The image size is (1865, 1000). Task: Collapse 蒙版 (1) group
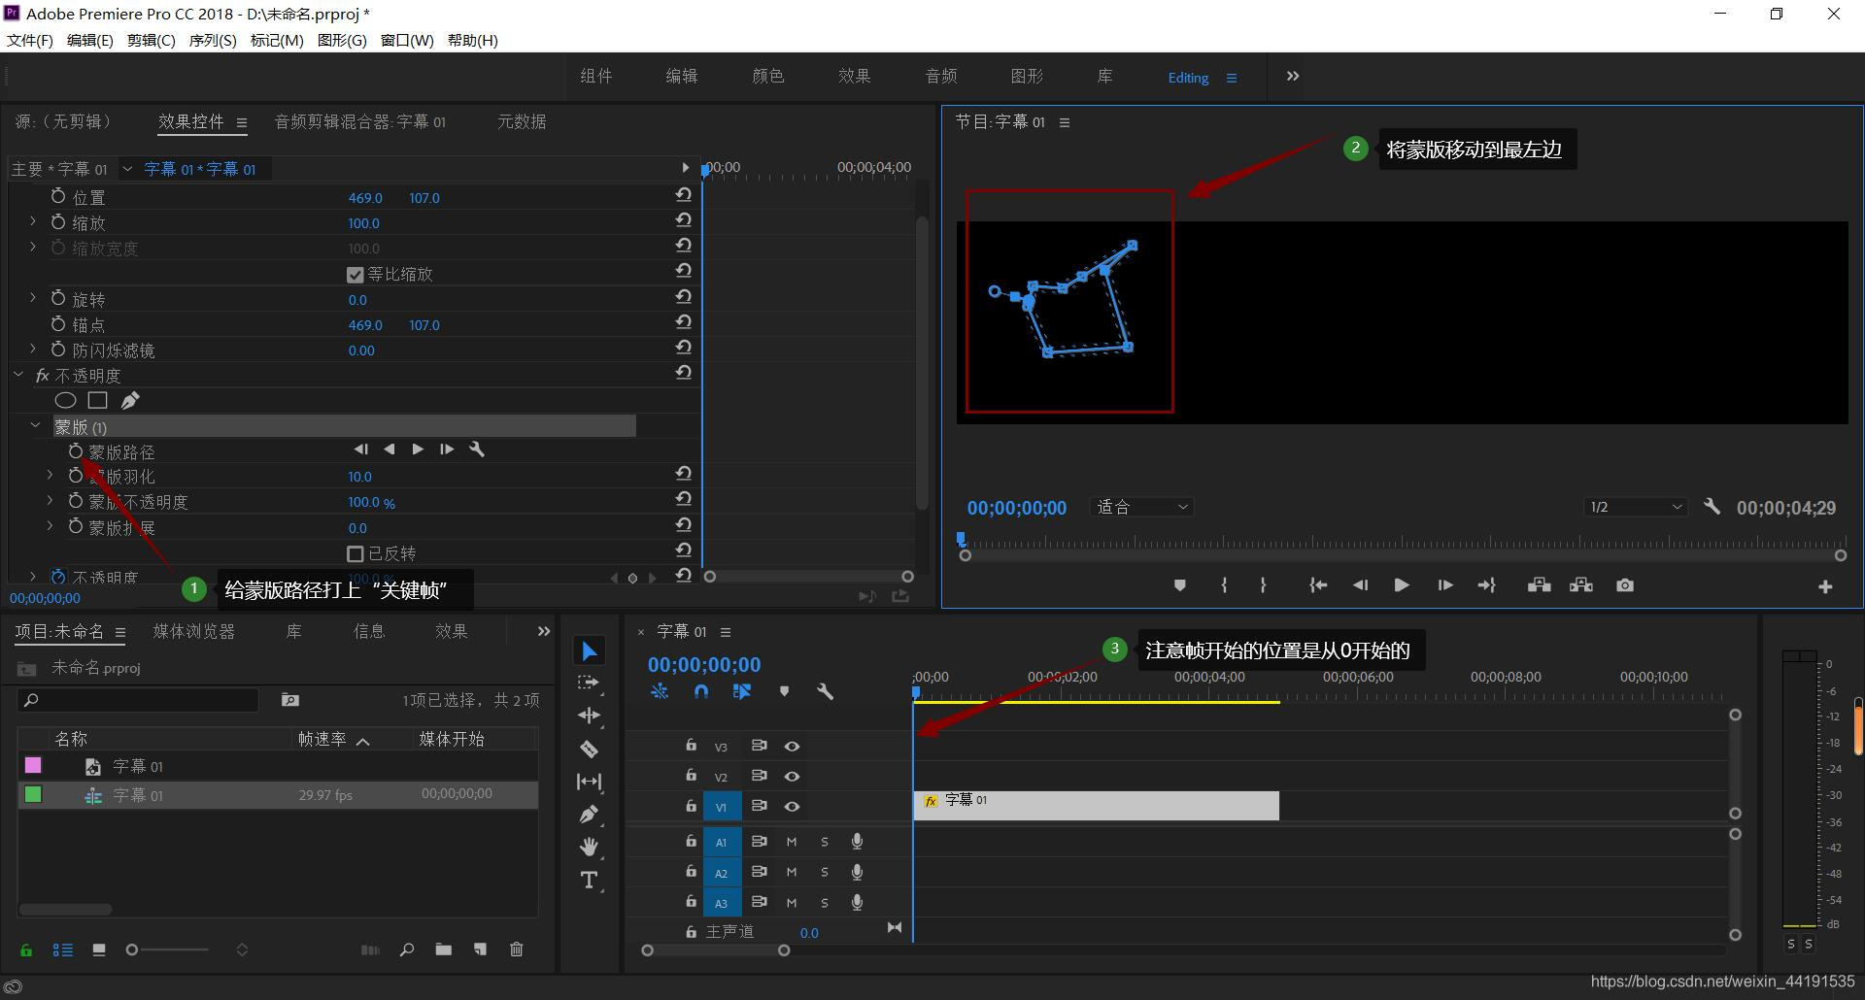tap(36, 426)
